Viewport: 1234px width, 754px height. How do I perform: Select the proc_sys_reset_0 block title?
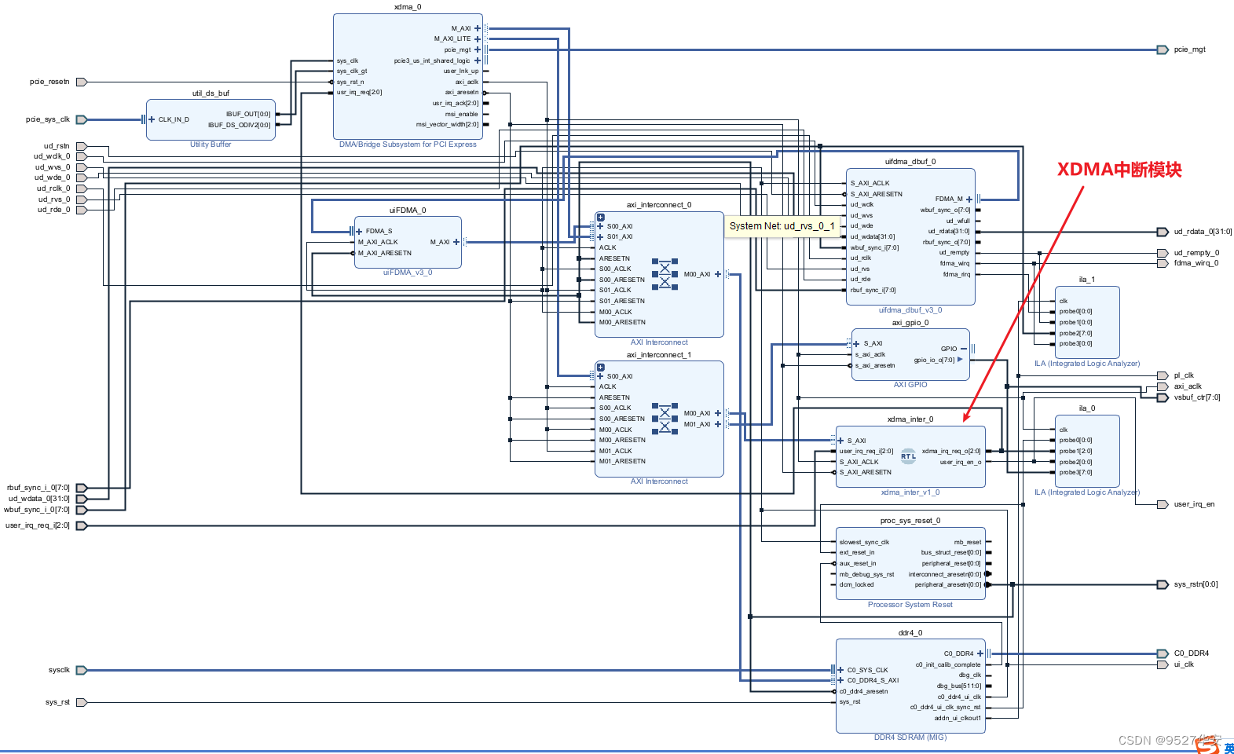910,521
